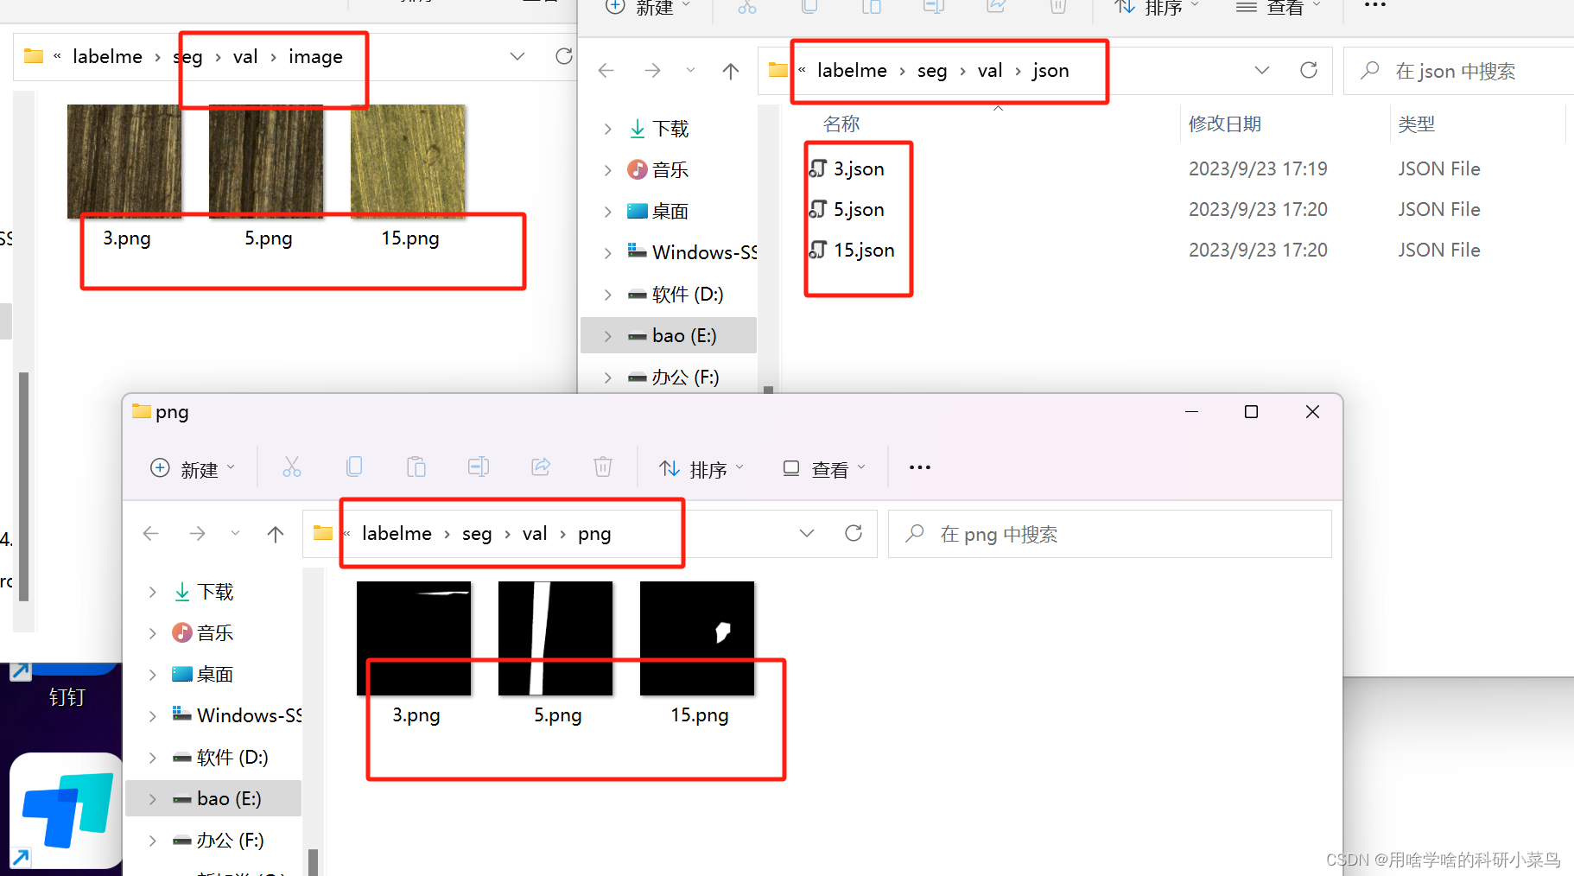Select Windows-SS in png window sidebar
This screenshot has height=876, width=1574.
[237, 715]
